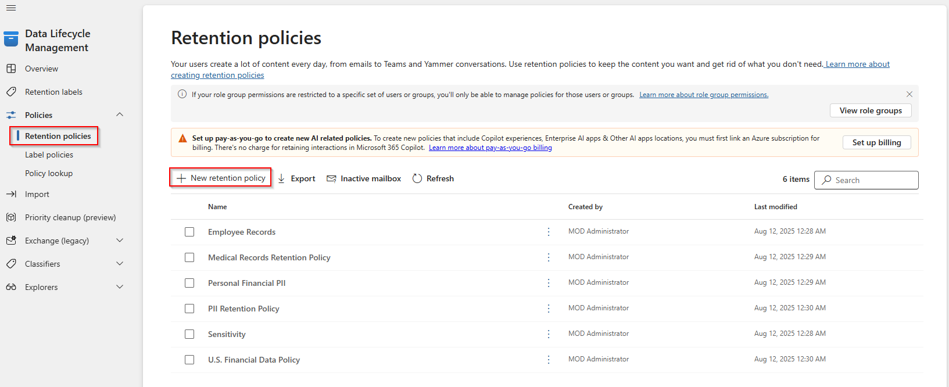Expand the Exchange (legacy) section
Screen dimensions: 949x387
(x=120, y=241)
